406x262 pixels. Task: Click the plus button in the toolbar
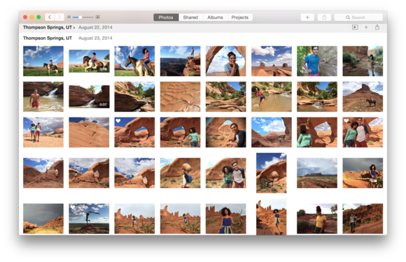click(x=307, y=17)
